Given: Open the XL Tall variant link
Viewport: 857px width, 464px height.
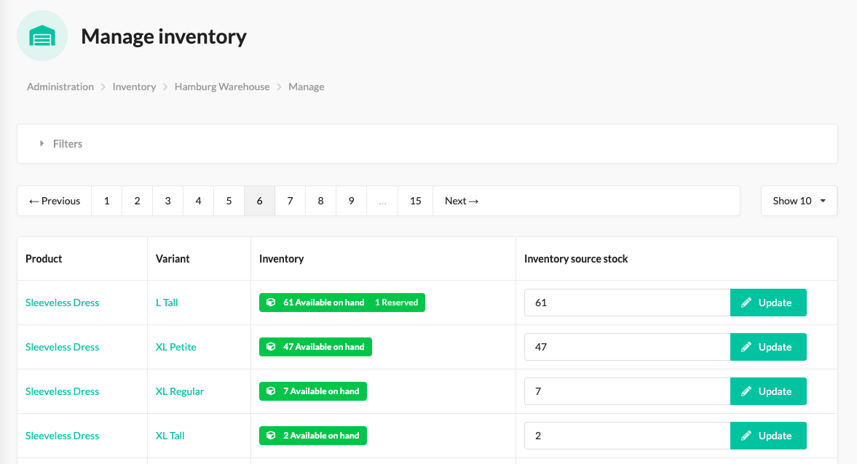Looking at the screenshot, I should tap(170, 436).
